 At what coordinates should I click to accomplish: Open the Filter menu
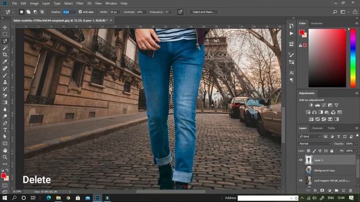[80, 3]
